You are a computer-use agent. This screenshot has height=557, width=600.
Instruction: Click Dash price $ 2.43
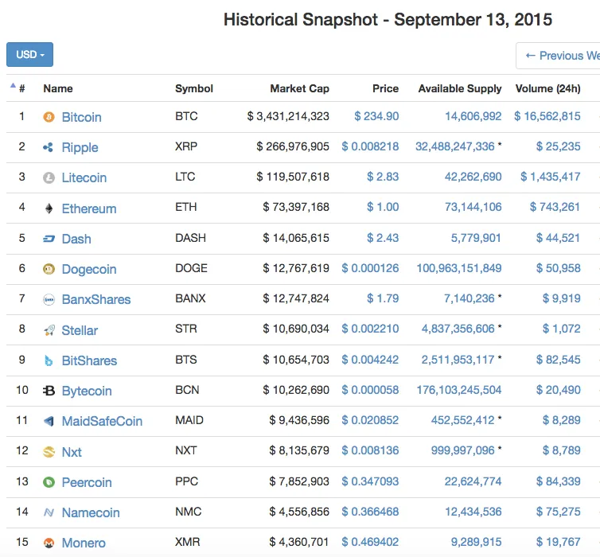pyautogui.click(x=383, y=238)
